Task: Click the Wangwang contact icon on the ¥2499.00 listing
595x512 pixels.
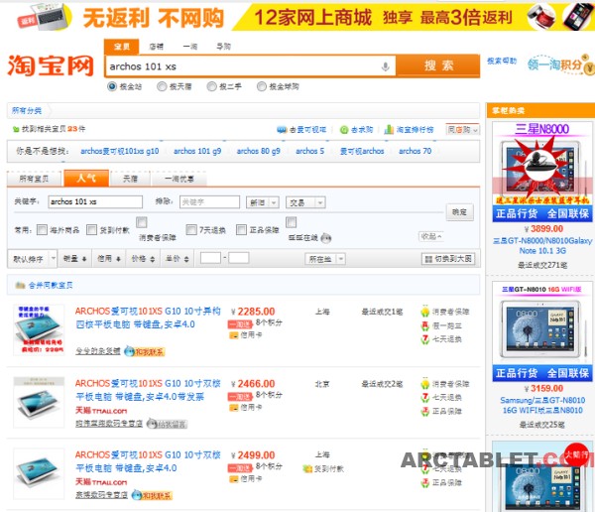Action: point(152,495)
